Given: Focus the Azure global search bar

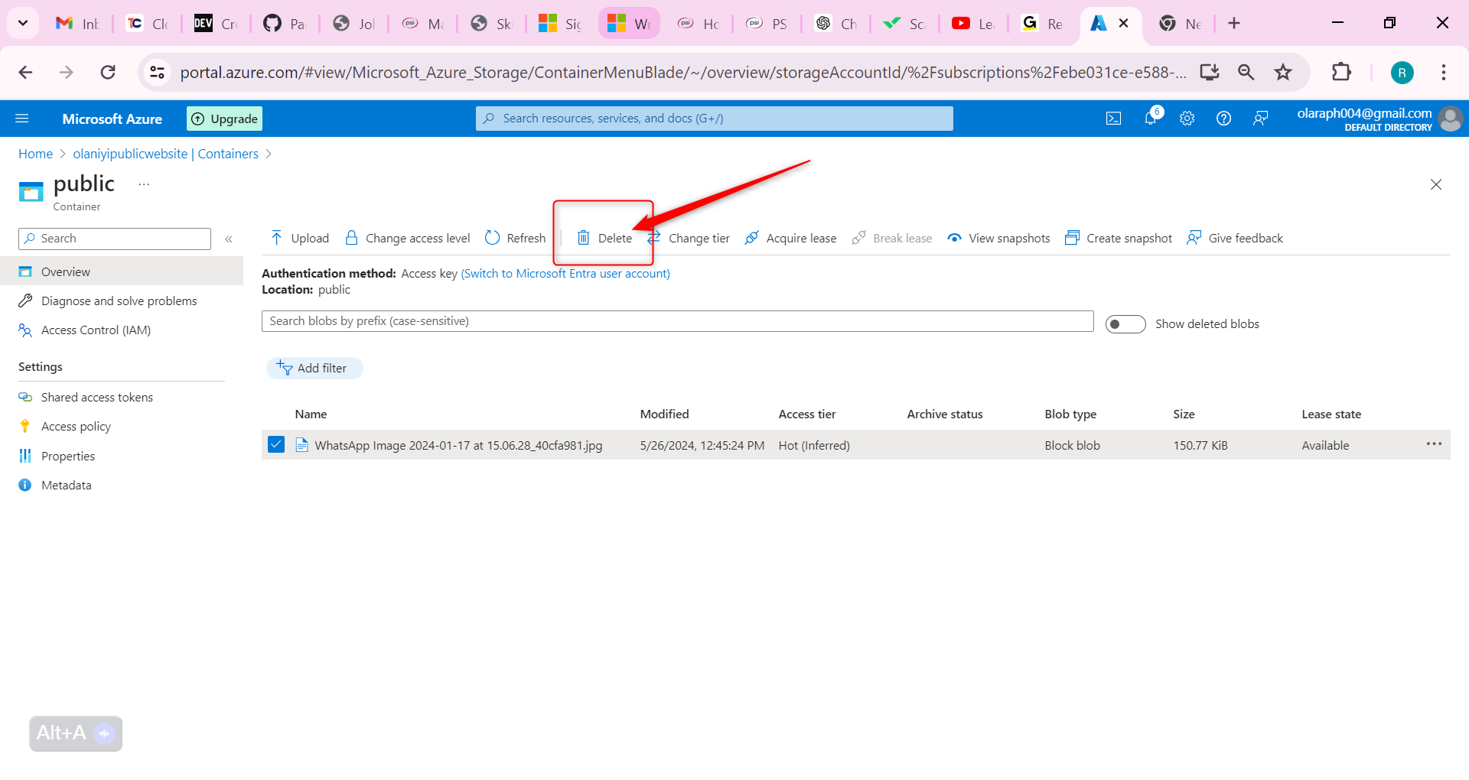Looking at the screenshot, I should click(715, 119).
